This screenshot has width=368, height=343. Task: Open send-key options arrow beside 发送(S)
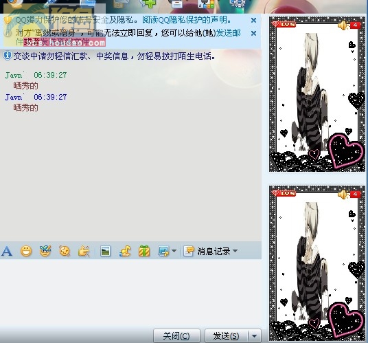pos(254,336)
